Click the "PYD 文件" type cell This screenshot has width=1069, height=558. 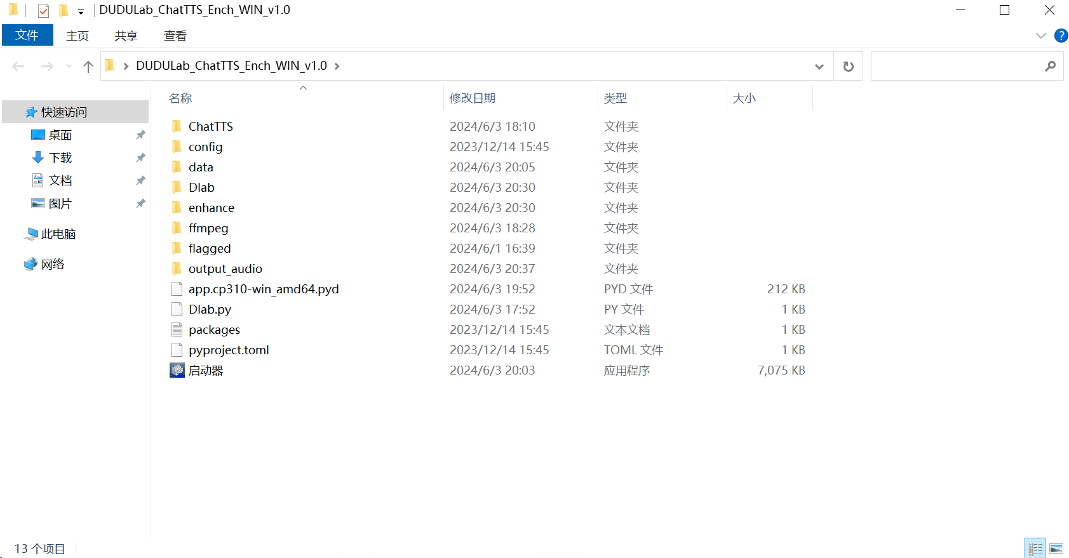pos(629,289)
